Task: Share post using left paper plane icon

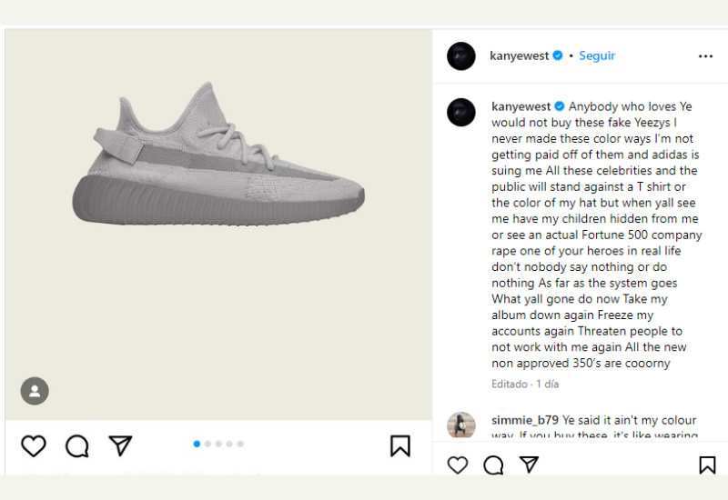Action: [x=120, y=445]
